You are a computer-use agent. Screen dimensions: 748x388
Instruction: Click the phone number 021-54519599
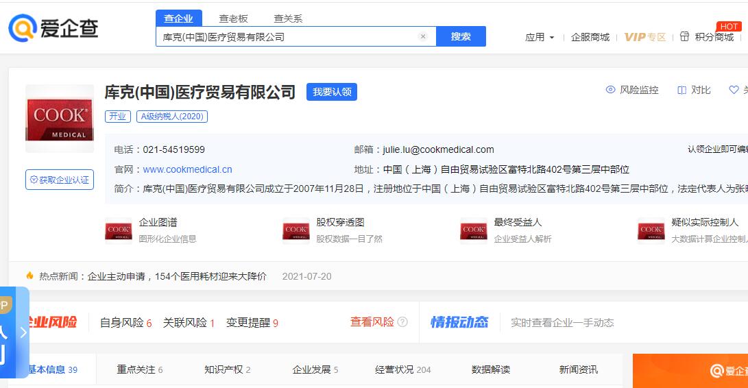coord(173,150)
